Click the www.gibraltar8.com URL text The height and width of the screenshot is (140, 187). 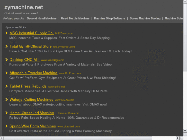tap(69, 127)
